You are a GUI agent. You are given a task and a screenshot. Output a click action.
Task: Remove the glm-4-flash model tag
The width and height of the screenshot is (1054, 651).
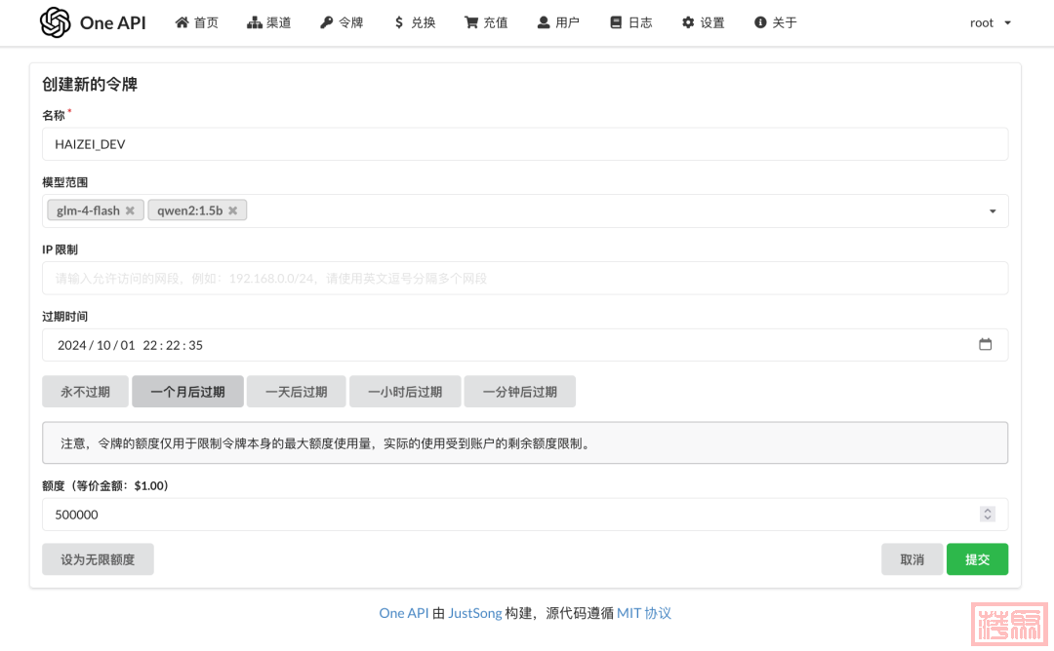(130, 211)
